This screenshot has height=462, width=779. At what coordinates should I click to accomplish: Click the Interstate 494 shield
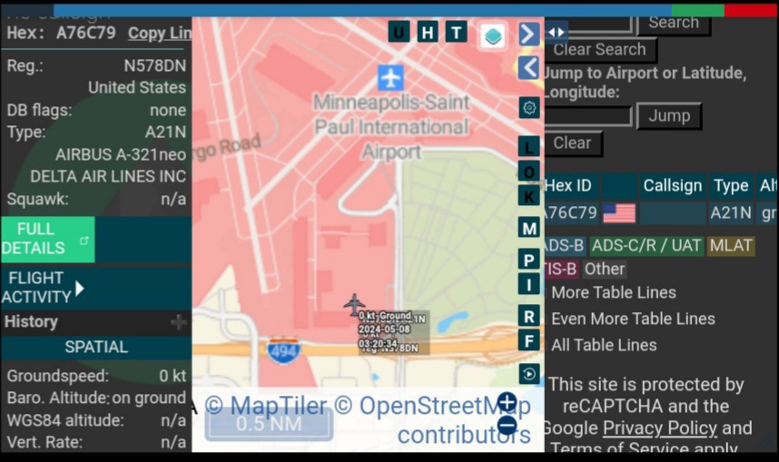283,349
